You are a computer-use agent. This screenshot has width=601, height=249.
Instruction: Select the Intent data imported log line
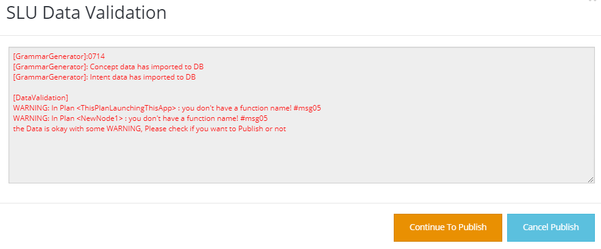coord(104,77)
